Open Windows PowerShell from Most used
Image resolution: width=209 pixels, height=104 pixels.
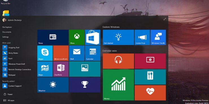click(x=14, y=64)
